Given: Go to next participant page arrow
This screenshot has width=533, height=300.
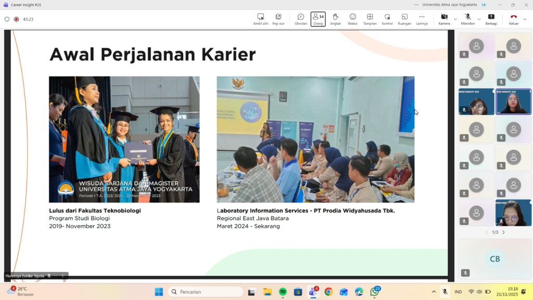Looking at the screenshot, I should [503, 232].
